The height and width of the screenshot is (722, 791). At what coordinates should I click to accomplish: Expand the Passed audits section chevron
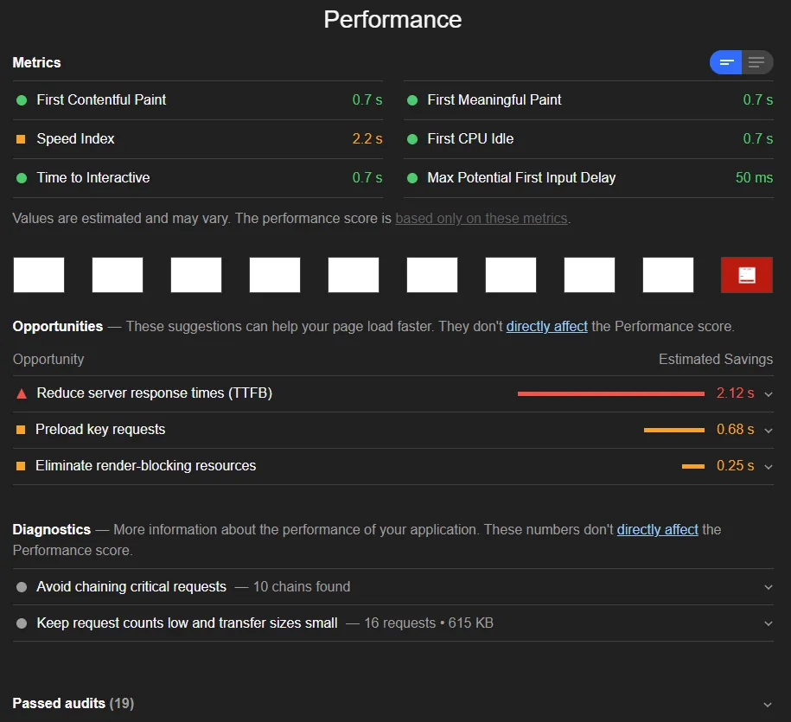pos(768,704)
